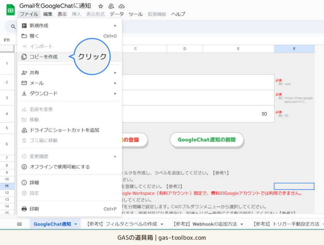Check the cloud save status icon
Image resolution: width=324 pixels, height=245 pixels.
122,6
